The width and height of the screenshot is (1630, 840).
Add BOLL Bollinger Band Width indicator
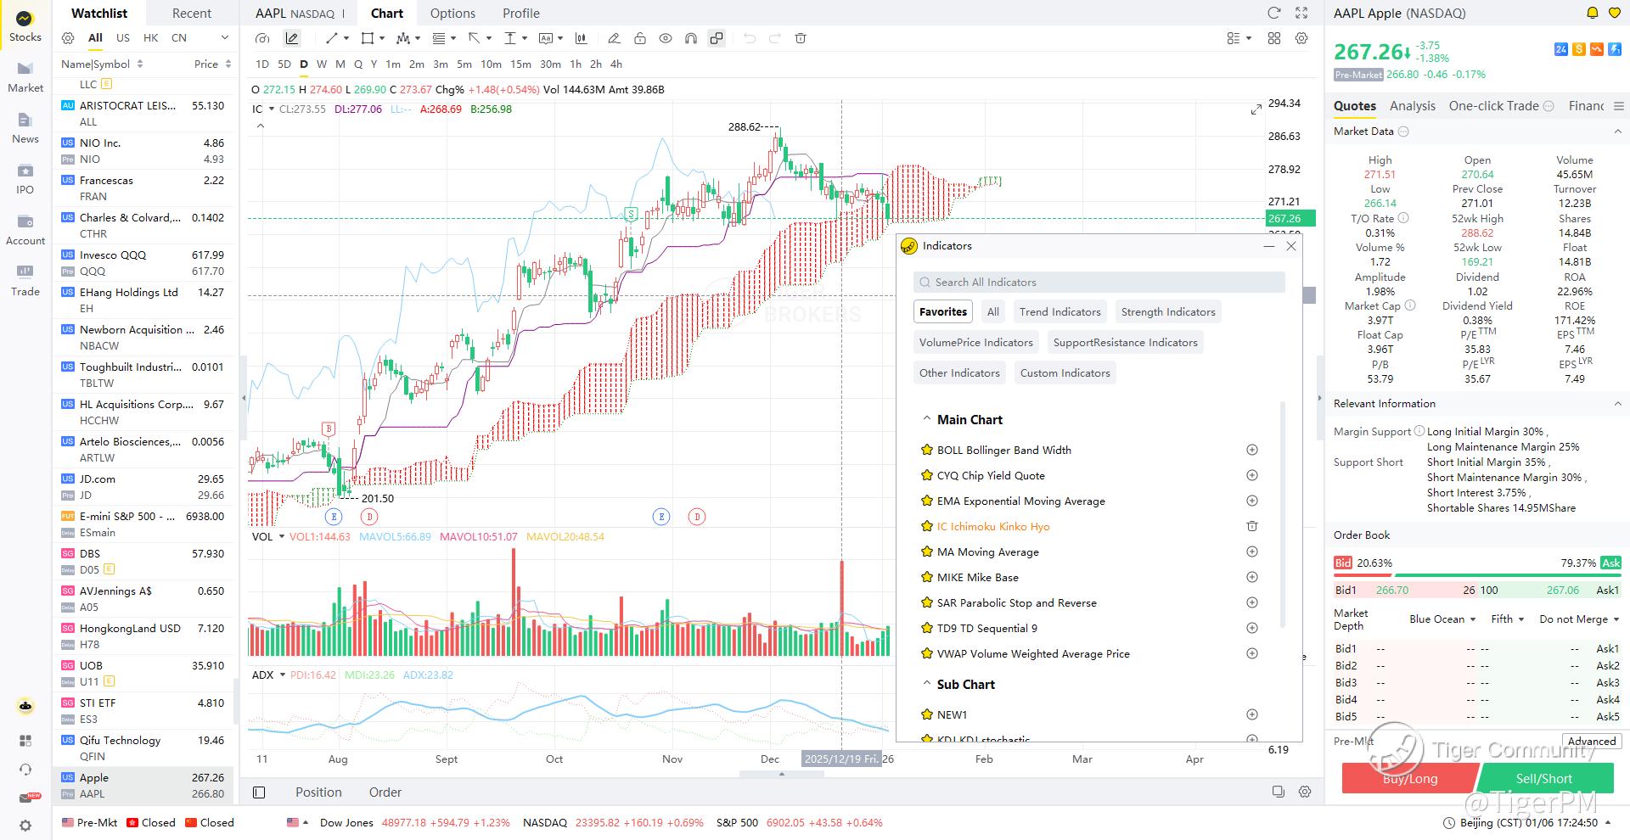tap(1251, 450)
